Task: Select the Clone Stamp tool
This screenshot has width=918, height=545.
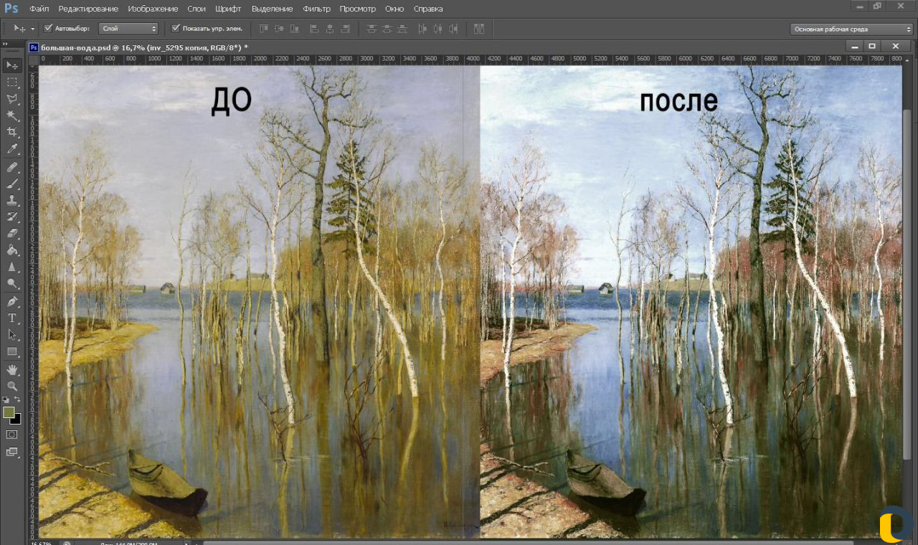Action: coord(12,200)
